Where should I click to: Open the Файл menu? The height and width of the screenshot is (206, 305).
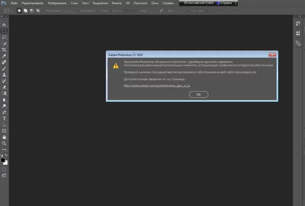point(14,3)
